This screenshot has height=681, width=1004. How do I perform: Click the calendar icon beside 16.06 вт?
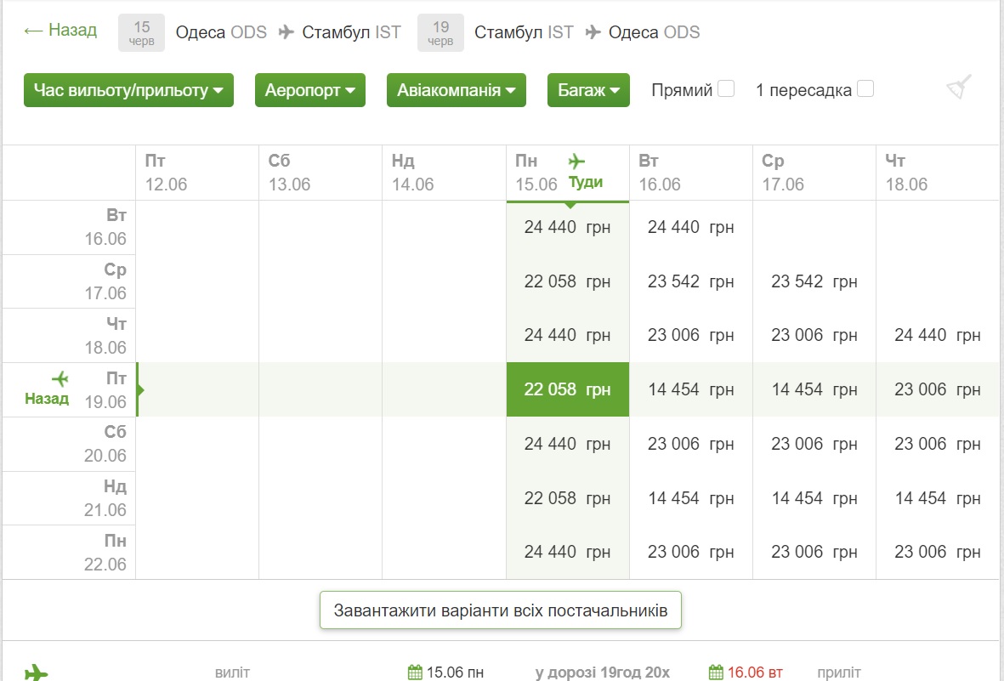[716, 672]
